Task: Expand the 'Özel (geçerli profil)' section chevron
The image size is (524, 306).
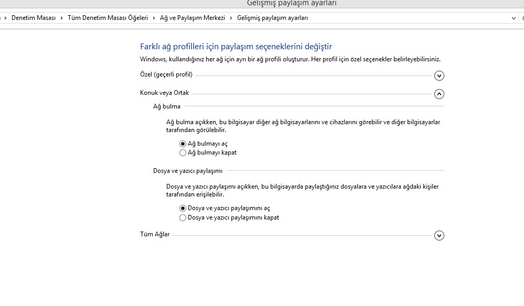Action: [439, 76]
